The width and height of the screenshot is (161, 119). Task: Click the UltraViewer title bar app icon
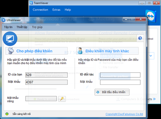(x=4, y=20)
